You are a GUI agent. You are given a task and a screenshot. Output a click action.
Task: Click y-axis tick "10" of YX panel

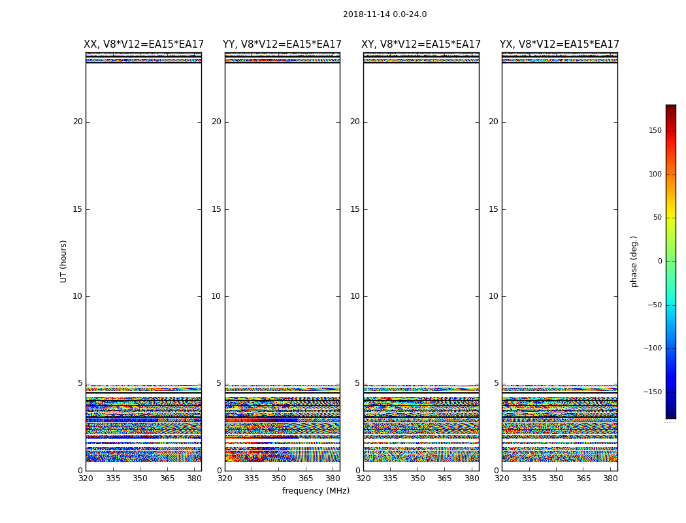494,296
